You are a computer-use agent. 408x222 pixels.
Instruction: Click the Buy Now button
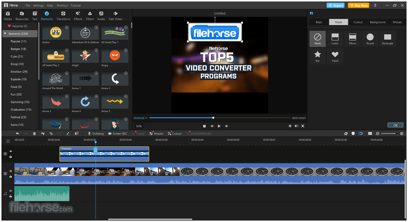(x=358, y=5)
